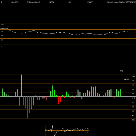This screenshot has height=136, width=136.
Task: Click the -80 axis label on MR panel
Action: [133, 116]
